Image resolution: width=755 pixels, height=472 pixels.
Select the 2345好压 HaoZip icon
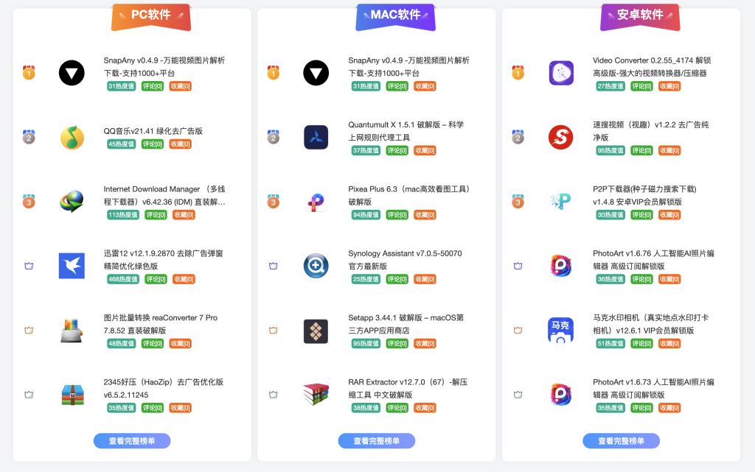click(73, 395)
